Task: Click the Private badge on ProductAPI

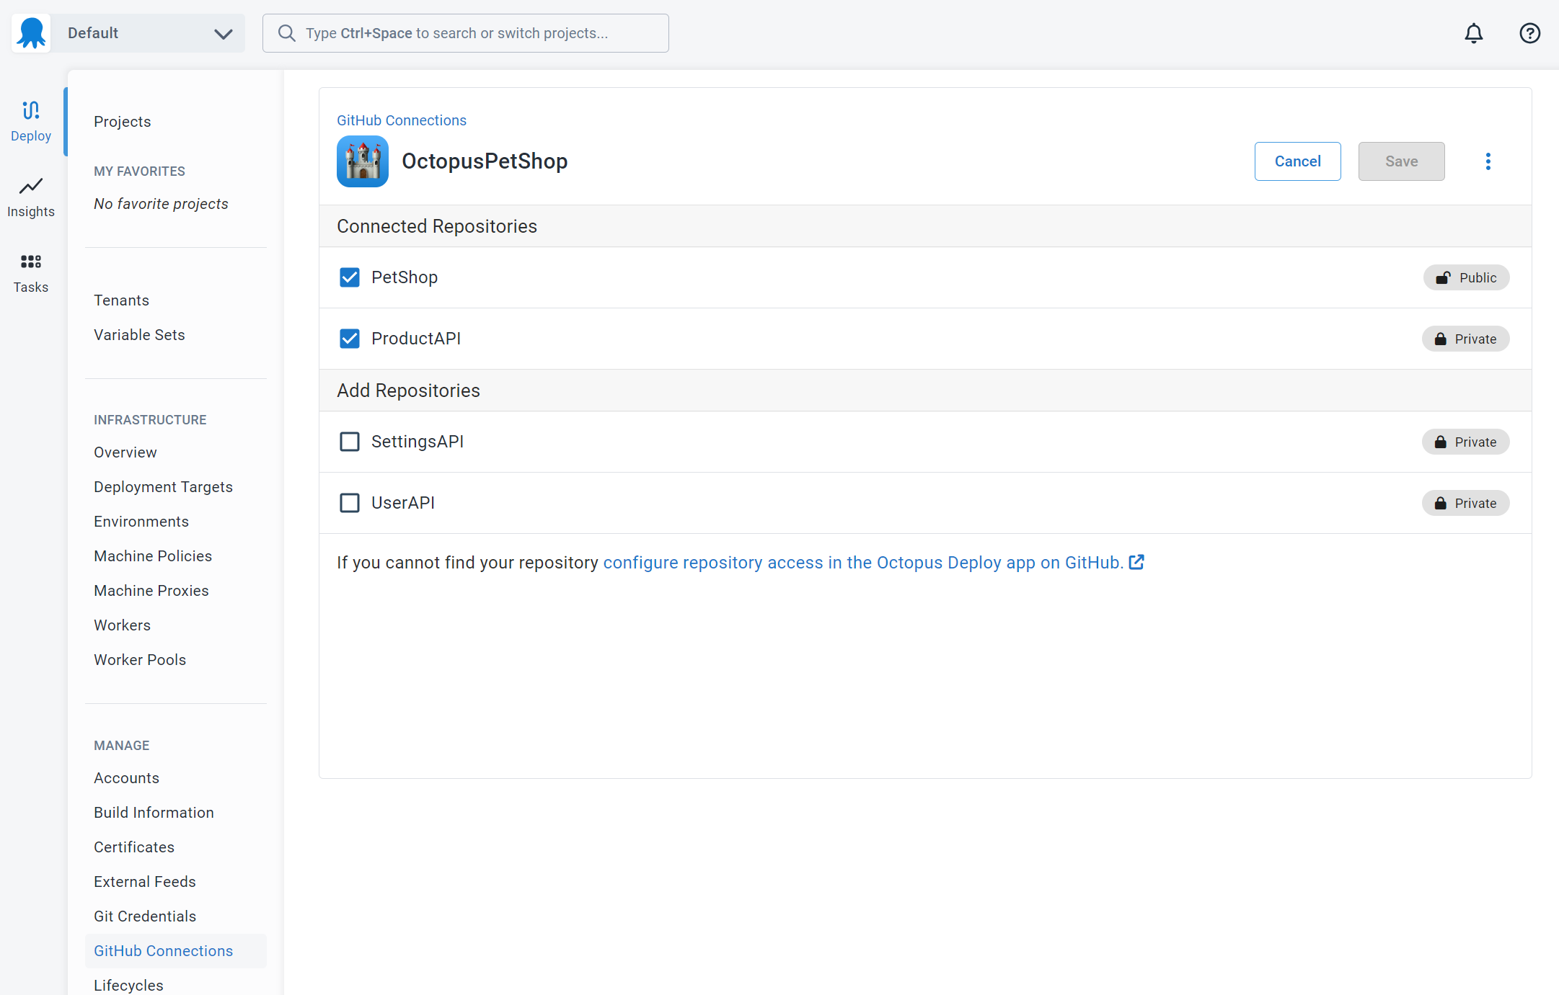Action: (1465, 339)
